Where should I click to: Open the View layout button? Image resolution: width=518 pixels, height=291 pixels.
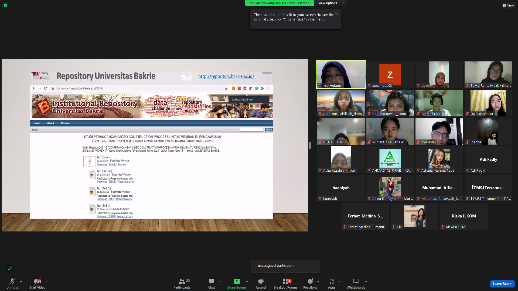(508, 5)
